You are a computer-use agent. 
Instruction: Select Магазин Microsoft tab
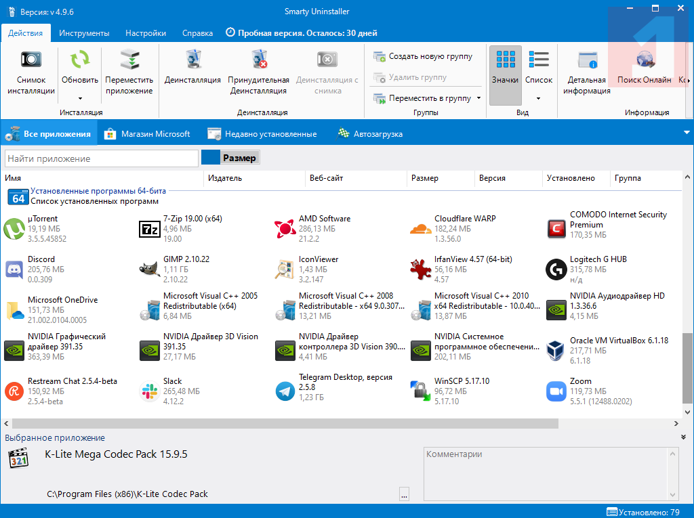click(x=147, y=133)
